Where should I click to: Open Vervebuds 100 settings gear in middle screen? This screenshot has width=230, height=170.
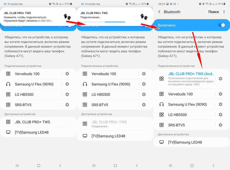click(x=144, y=74)
